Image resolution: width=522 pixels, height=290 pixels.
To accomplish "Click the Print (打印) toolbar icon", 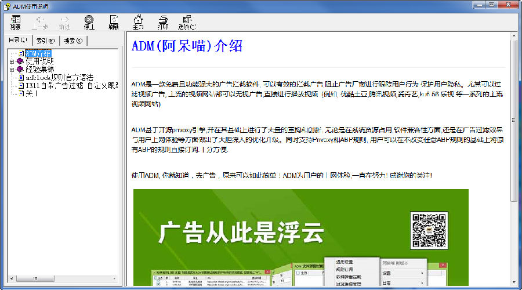I will (163, 22).
